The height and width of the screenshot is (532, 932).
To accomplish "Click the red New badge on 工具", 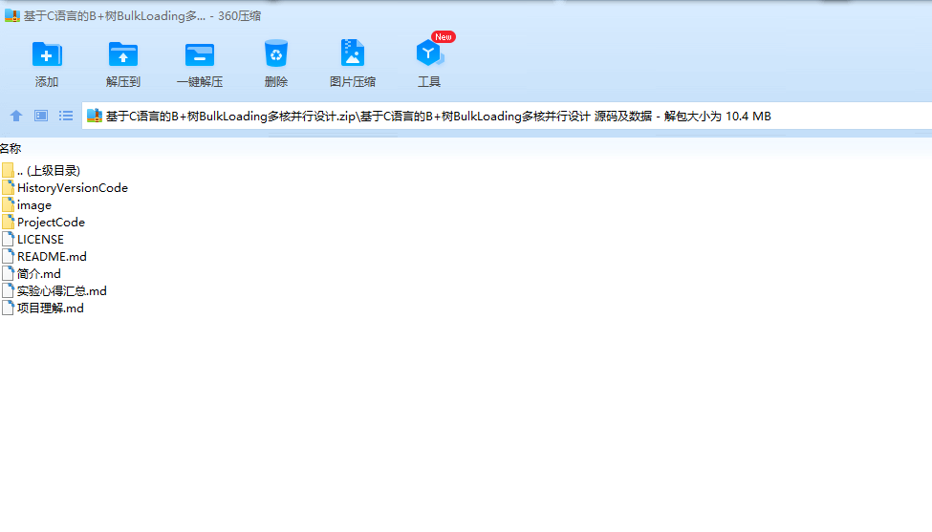I will pos(444,37).
